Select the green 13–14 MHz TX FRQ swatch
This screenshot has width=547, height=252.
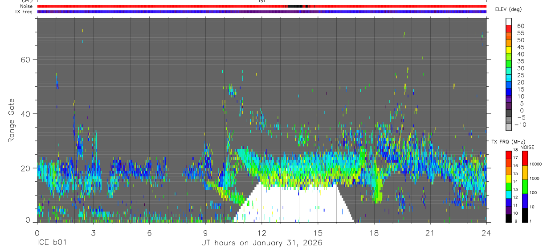(x=509, y=187)
